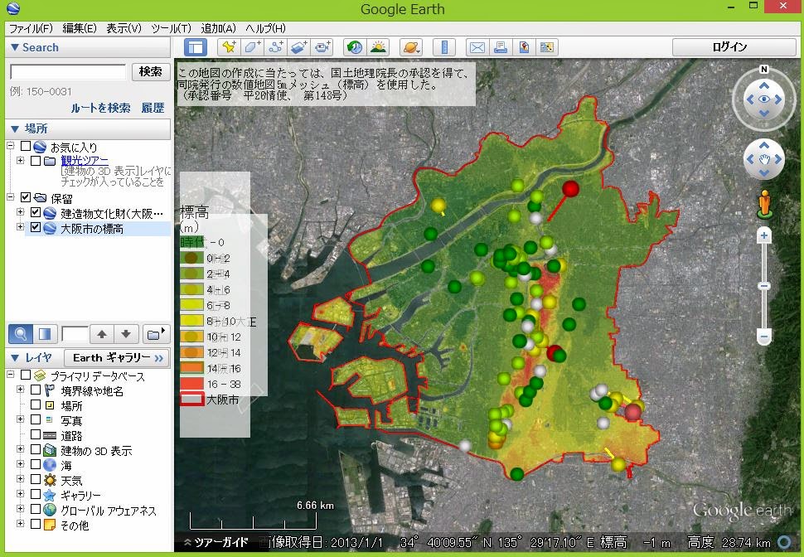Click the red 16 - 38 legend swatch

[x=191, y=384]
